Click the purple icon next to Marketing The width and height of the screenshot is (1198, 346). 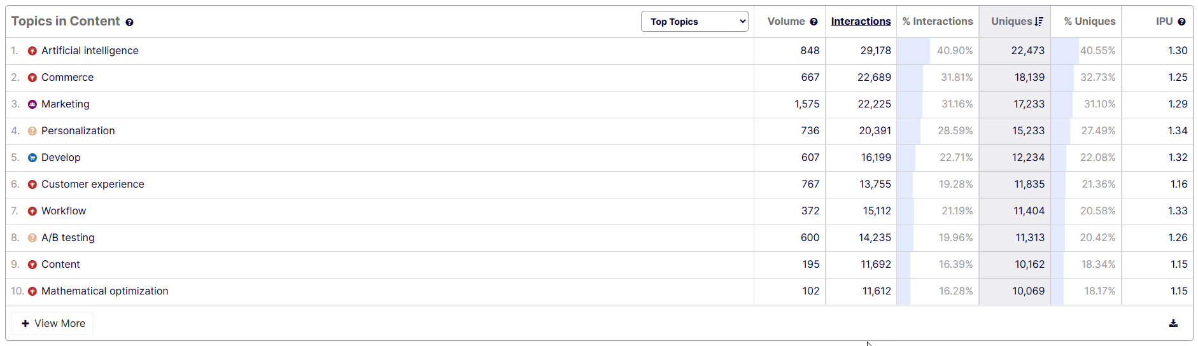pyautogui.click(x=32, y=104)
